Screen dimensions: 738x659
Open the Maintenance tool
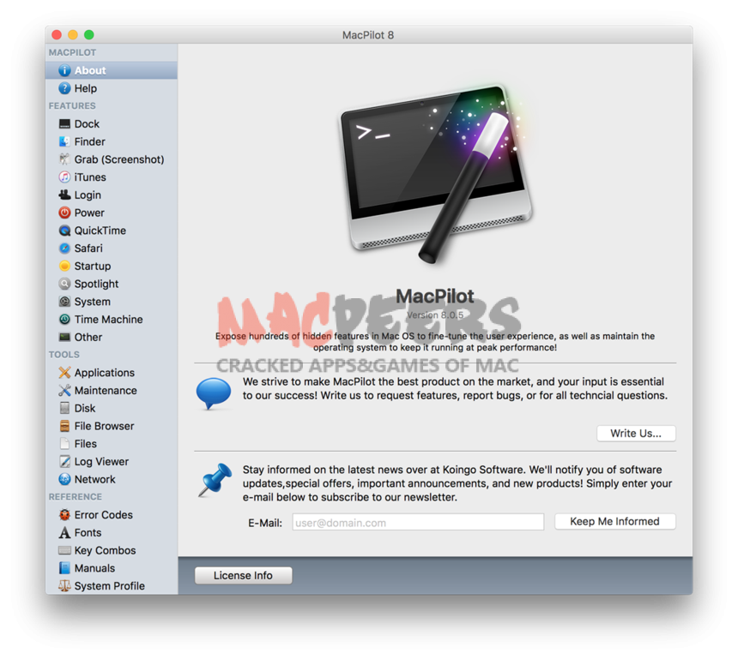[112, 391]
